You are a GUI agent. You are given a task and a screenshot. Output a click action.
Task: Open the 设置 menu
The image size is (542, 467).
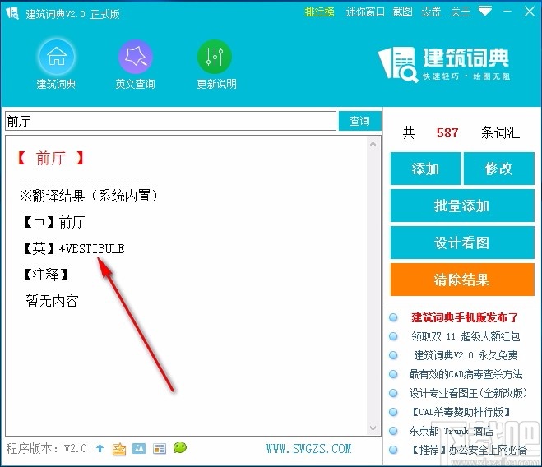coord(432,12)
